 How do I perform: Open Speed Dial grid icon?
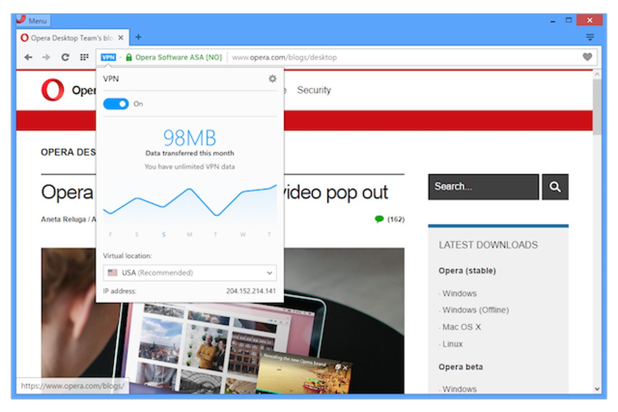pos(84,57)
